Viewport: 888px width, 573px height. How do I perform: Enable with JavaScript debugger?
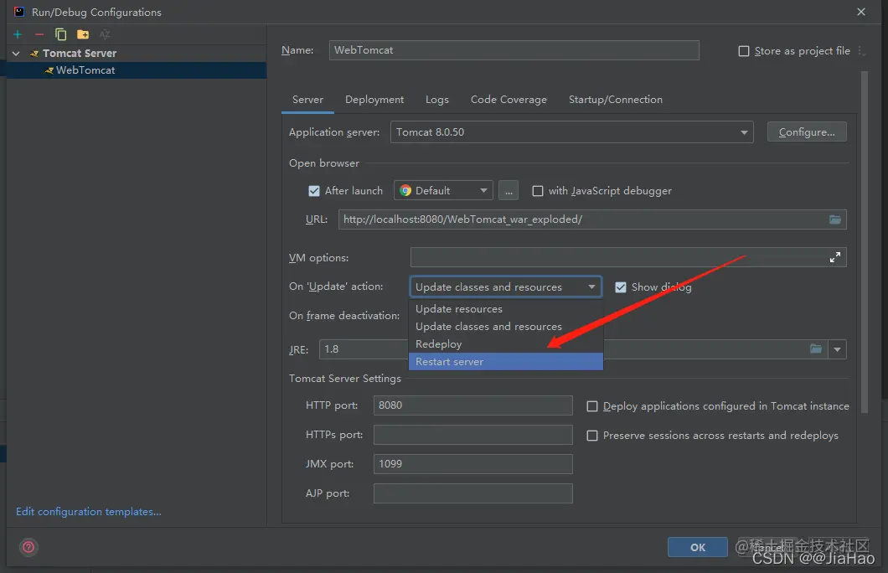pos(538,191)
